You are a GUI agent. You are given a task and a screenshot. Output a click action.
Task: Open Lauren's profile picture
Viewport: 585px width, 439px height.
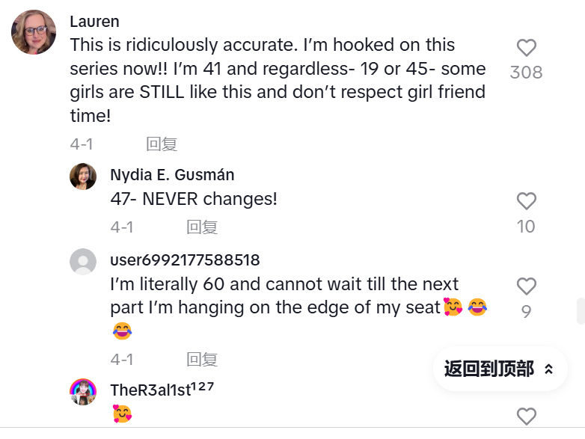(x=34, y=32)
